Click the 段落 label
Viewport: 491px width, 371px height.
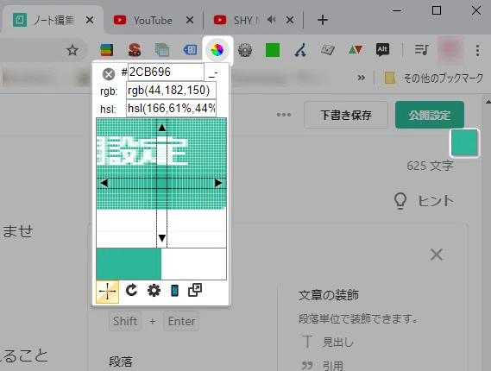pos(121,362)
